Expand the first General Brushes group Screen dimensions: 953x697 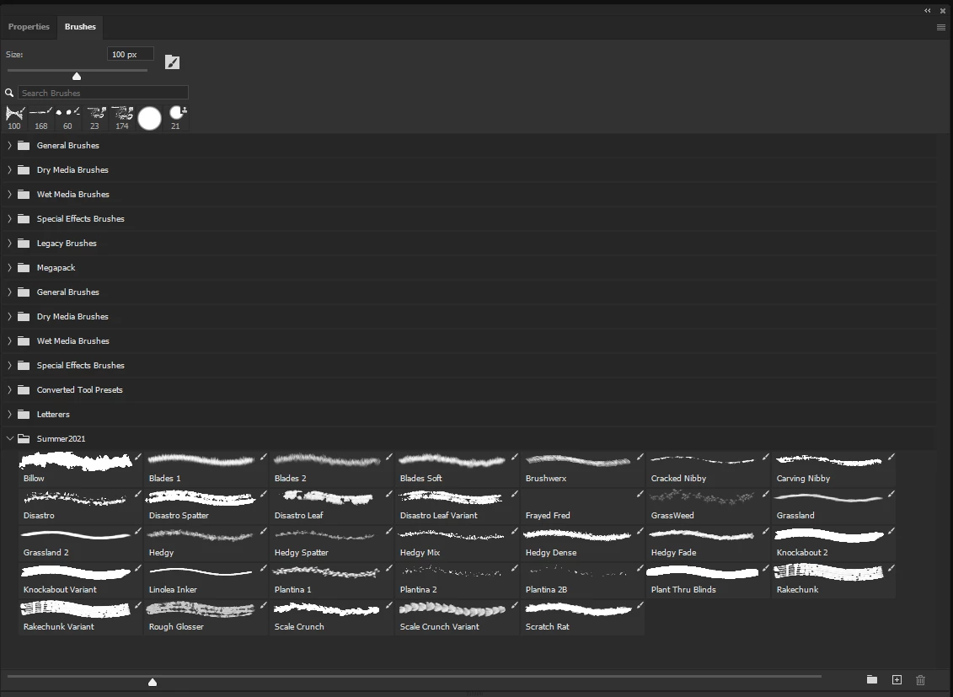pyautogui.click(x=9, y=145)
